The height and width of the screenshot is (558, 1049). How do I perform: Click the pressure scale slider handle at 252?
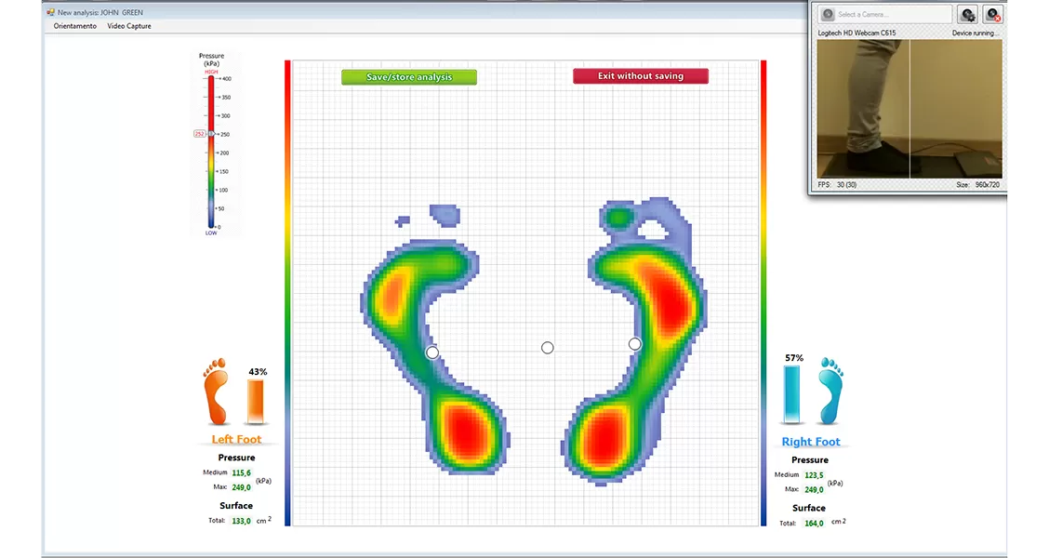point(211,134)
